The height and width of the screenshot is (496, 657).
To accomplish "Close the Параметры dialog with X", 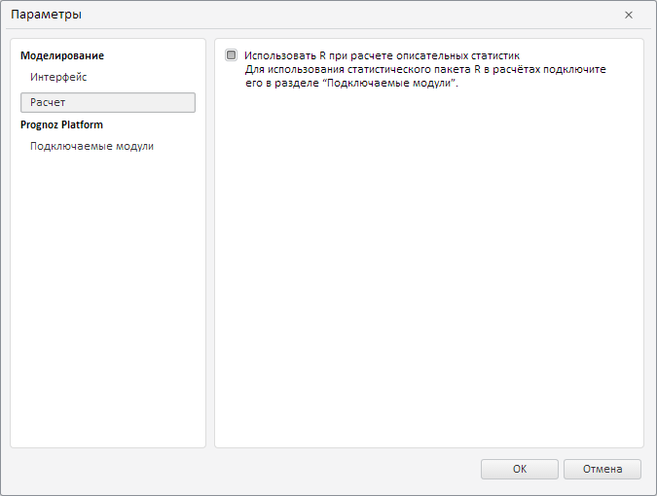I will 629,15.
